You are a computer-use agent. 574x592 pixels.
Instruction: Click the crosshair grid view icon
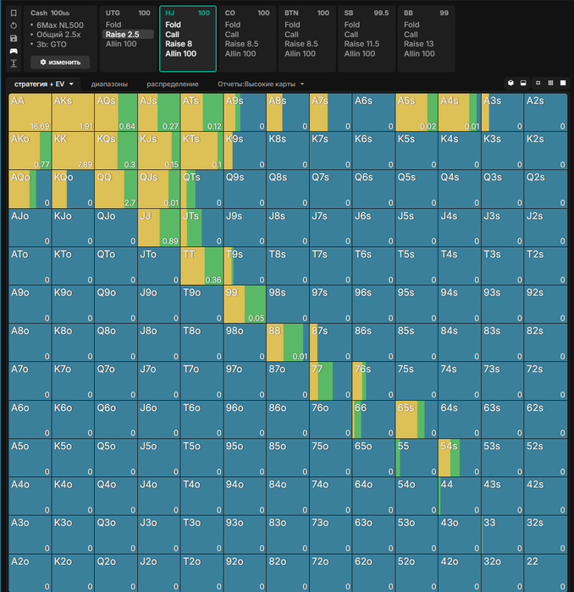coord(538,83)
